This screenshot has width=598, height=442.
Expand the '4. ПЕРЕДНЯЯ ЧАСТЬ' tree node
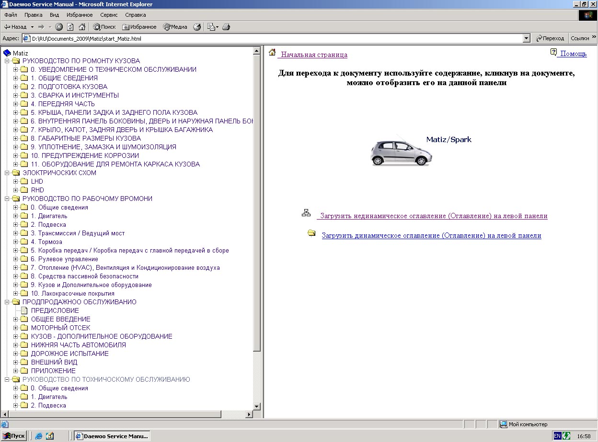(16, 104)
